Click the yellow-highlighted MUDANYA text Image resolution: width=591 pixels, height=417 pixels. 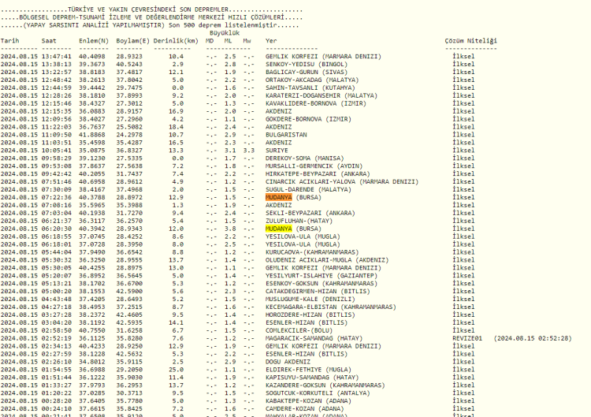point(279,228)
